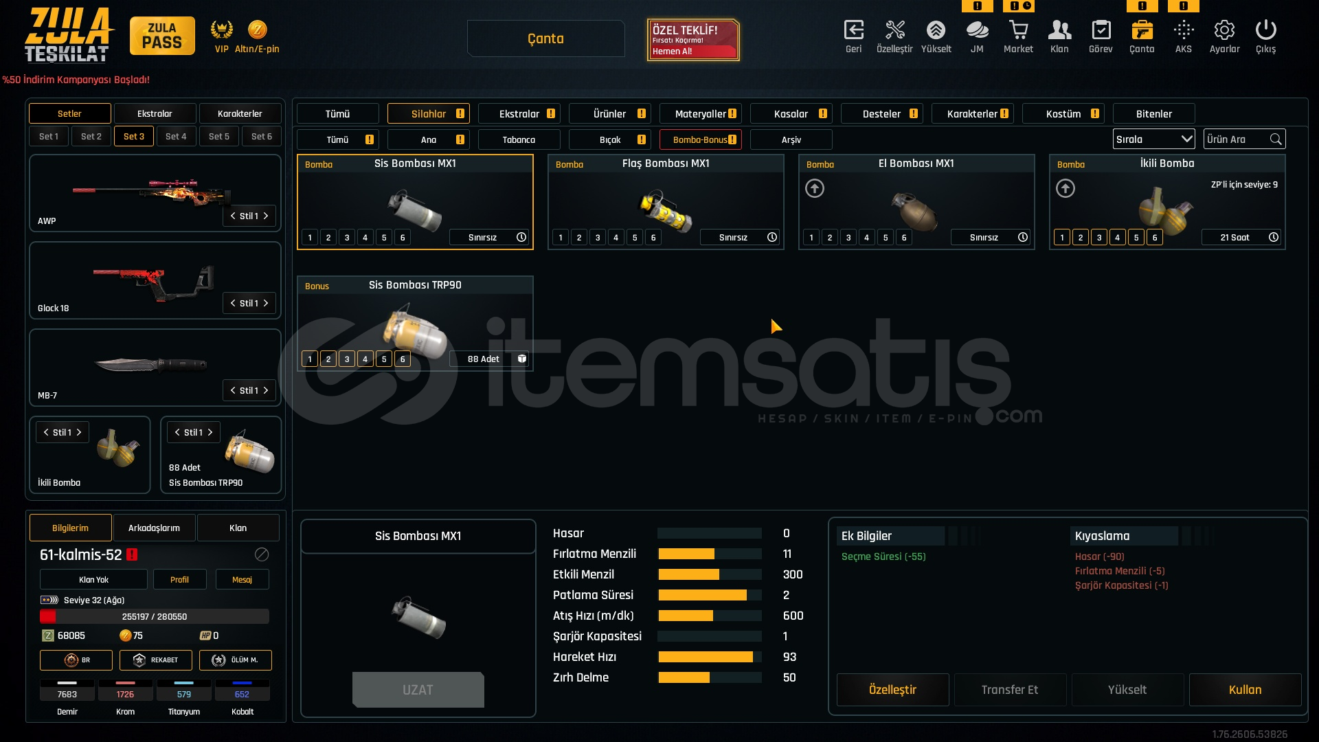Open the AKS icon
The image size is (1319, 742).
pos(1184,30)
